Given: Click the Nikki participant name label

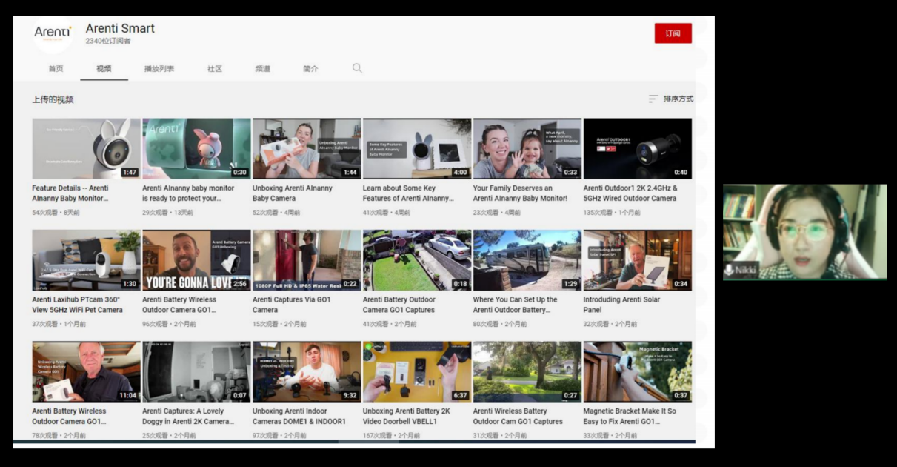Looking at the screenshot, I should click(x=745, y=271).
